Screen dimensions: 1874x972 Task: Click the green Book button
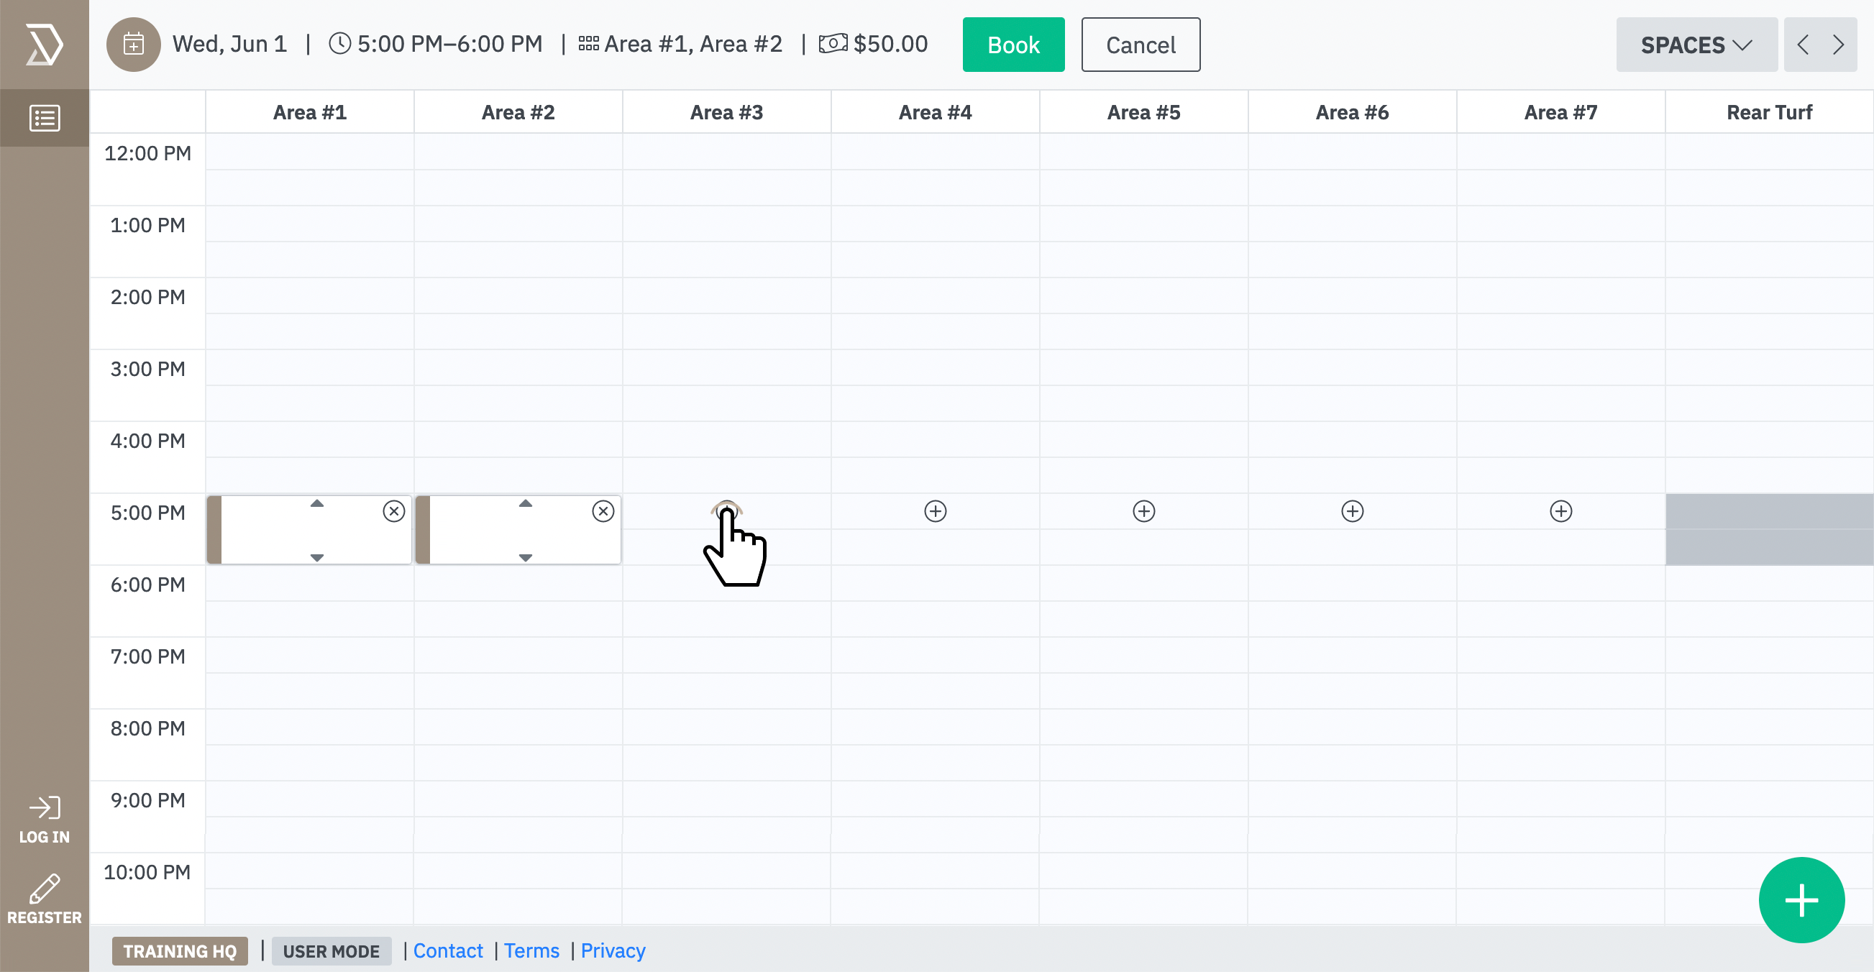1013,45
